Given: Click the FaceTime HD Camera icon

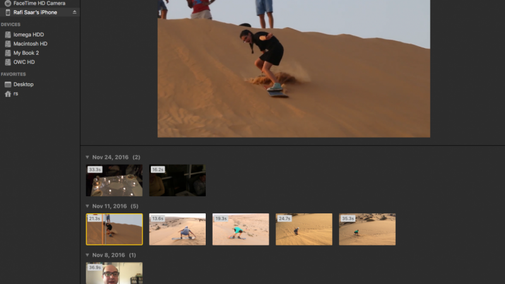Looking at the screenshot, I should [8, 3].
